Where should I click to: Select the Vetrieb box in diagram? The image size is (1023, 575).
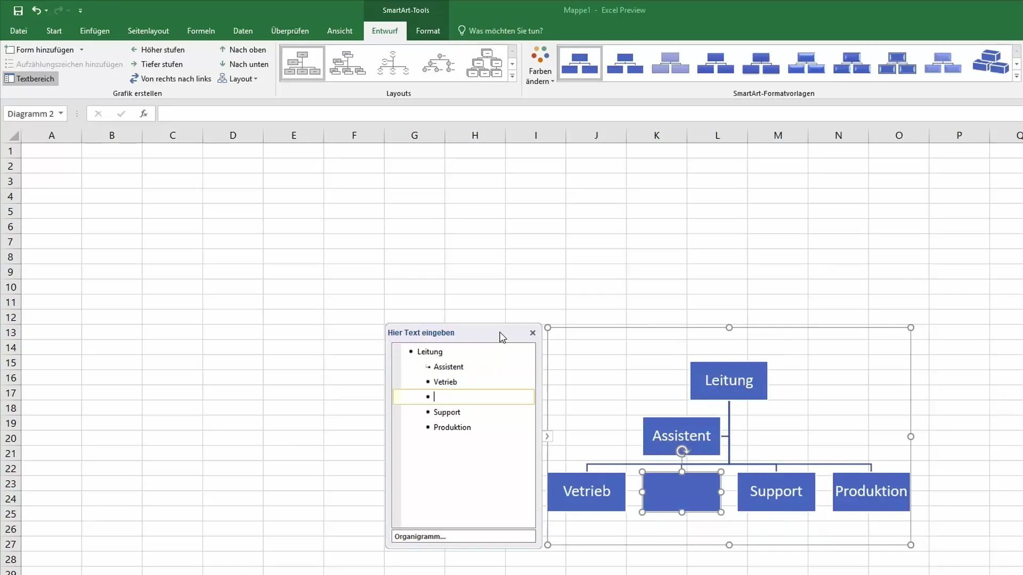[586, 491]
